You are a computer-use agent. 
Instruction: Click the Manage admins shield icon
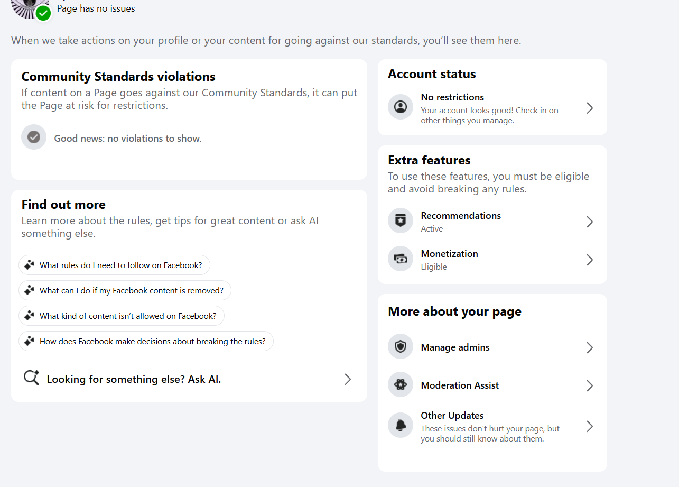tap(401, 347)
